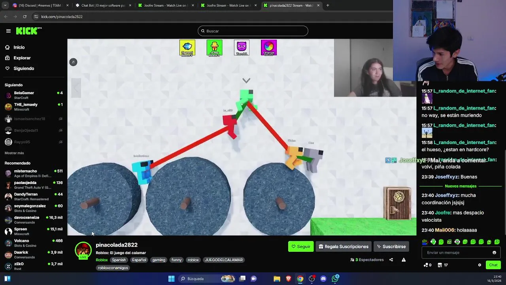Image resolution: width=506 pixels, height=285 pixels.
Task: Click the Suscribirse button
Action: pyautogui.click(x=391, y=247)
